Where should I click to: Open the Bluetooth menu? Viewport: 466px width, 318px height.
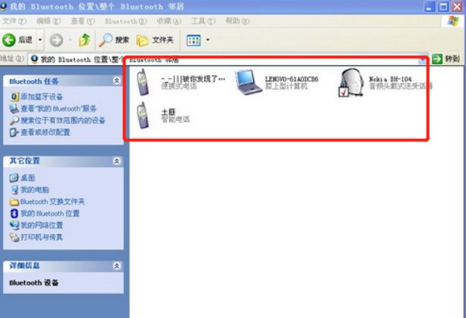(125, 21)
